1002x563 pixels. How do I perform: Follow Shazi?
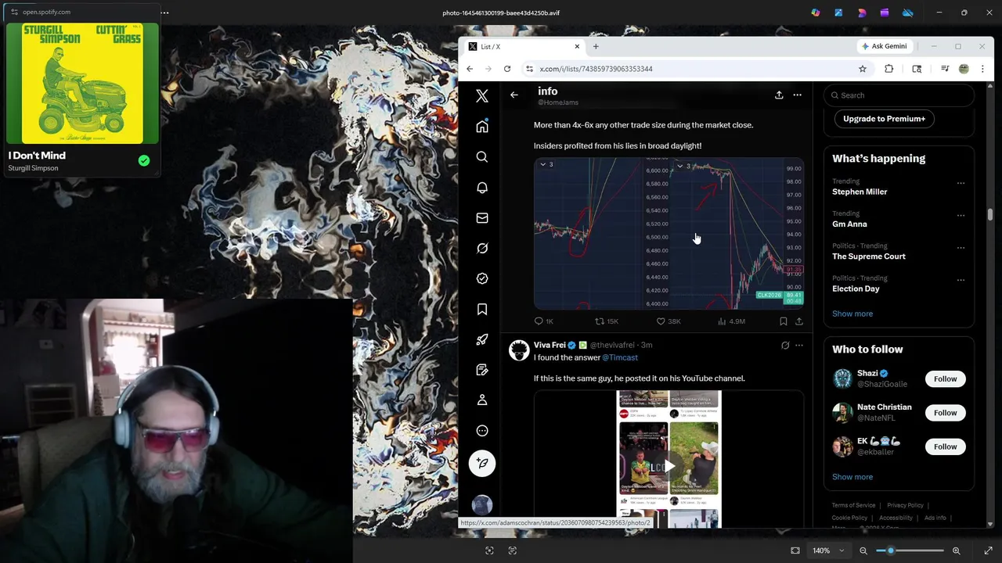[945, 378]
